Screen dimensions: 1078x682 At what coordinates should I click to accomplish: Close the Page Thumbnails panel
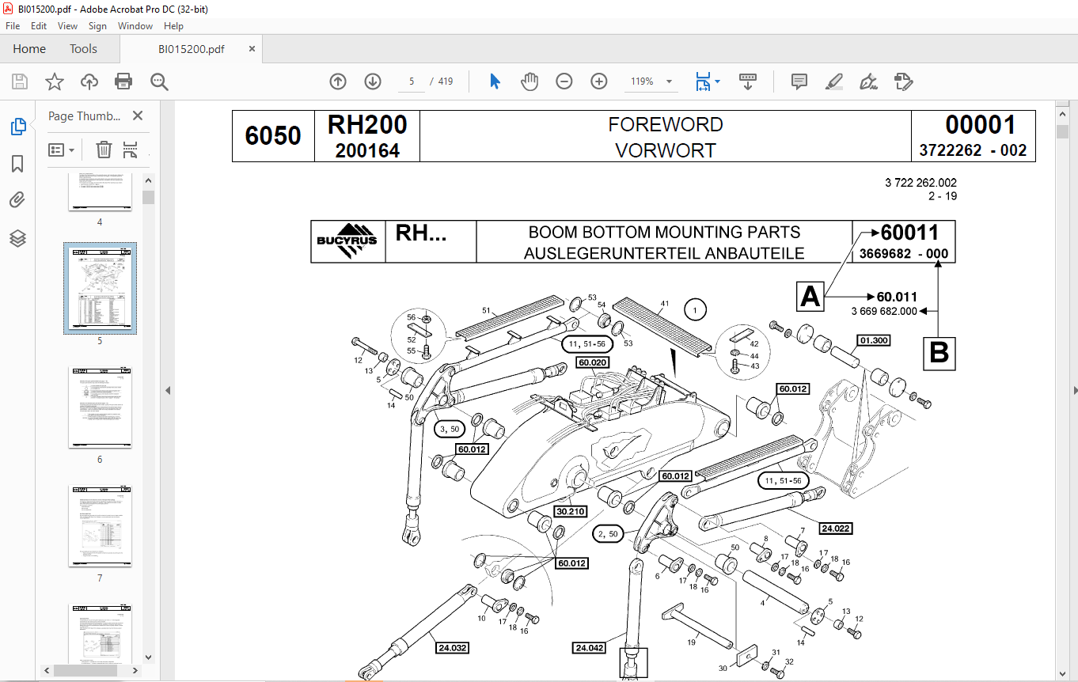pyautogui.click(x=138, y=116)
